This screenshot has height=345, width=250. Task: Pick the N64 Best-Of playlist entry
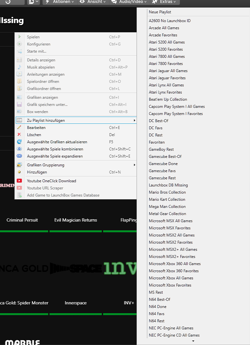pos(159,300)
